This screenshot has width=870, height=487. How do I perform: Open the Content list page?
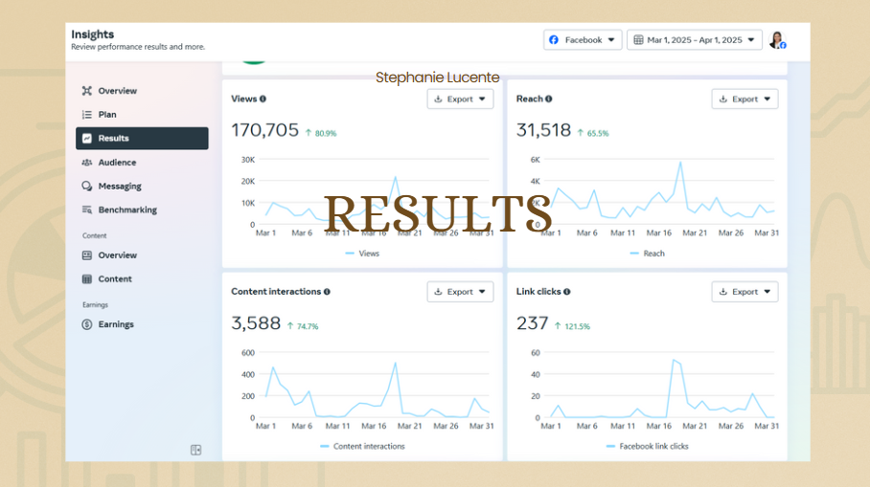(x=142, y=279)
